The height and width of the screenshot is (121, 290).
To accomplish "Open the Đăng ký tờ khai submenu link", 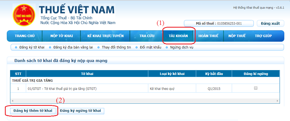I will pyautogui.click(x=32, y=47).
